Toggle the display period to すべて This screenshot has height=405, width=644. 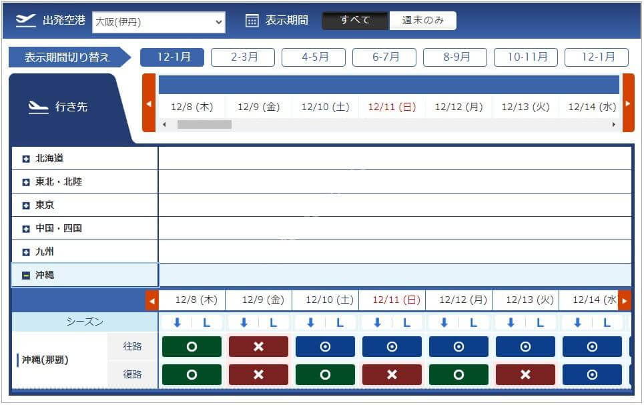click(355, 20)
